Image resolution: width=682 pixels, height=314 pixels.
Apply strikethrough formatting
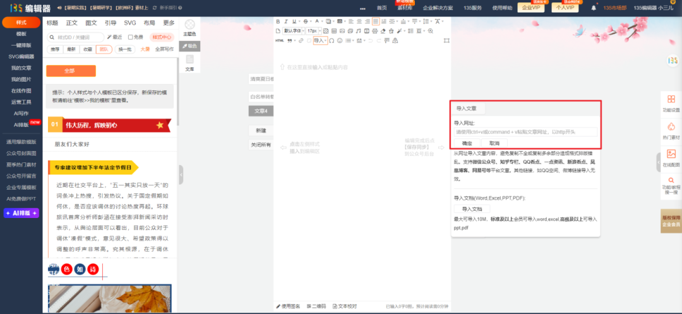click(306, 21)
